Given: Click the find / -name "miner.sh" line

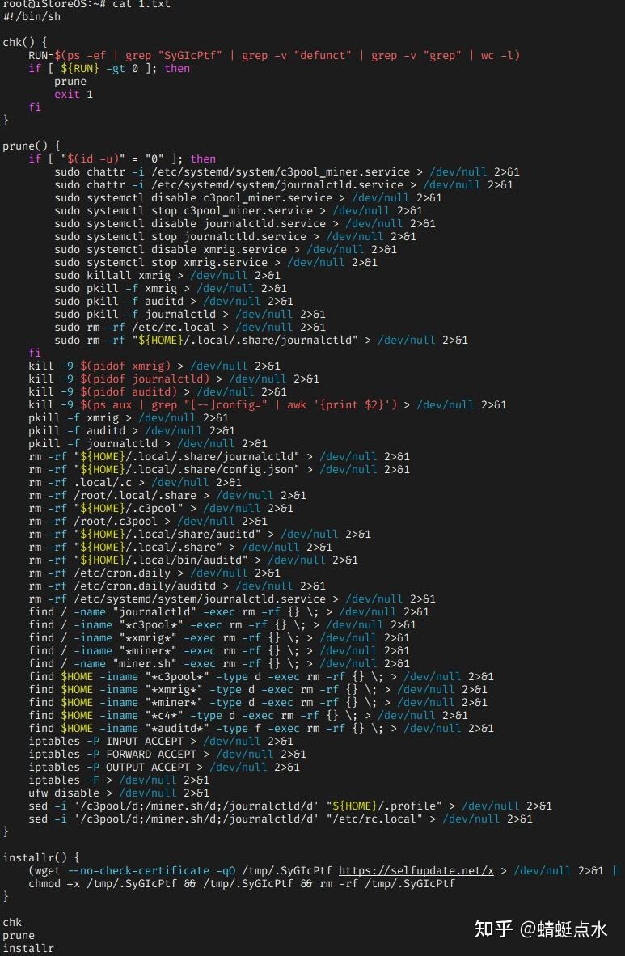Looking at the screenshot, I should [x=219, y=663].
